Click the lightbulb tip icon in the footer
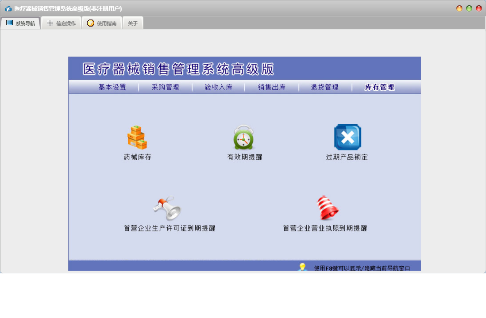Image resolution: width=486 pixels, height=318 pixels. (x=303, y=267)
